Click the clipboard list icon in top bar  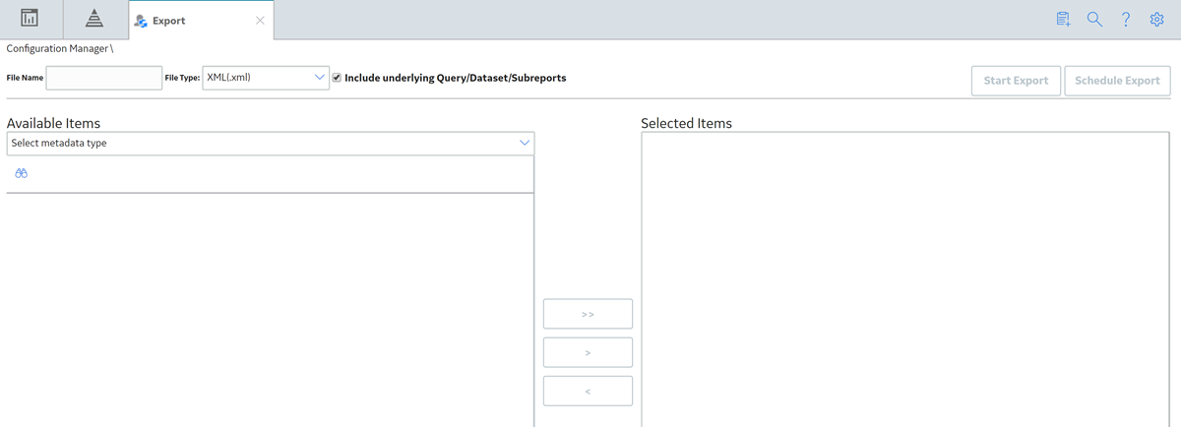pos(1063,19)
